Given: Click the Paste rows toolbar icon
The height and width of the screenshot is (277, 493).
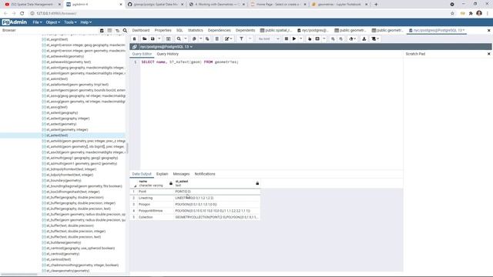Looking at the screenshot, I should [x=207, y=39].
